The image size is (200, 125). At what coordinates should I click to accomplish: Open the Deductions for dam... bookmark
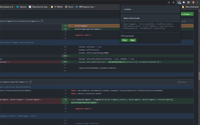coord(39,7)
